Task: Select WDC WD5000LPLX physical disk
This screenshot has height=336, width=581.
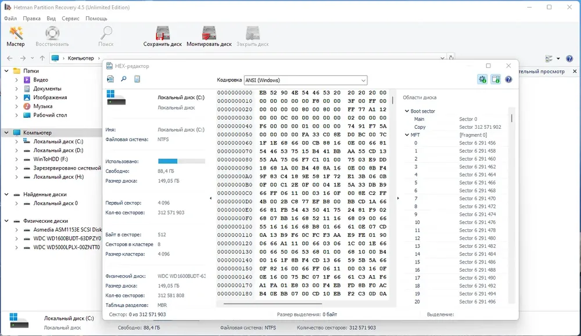Action: pyautogui.click(x=66, y=247)
